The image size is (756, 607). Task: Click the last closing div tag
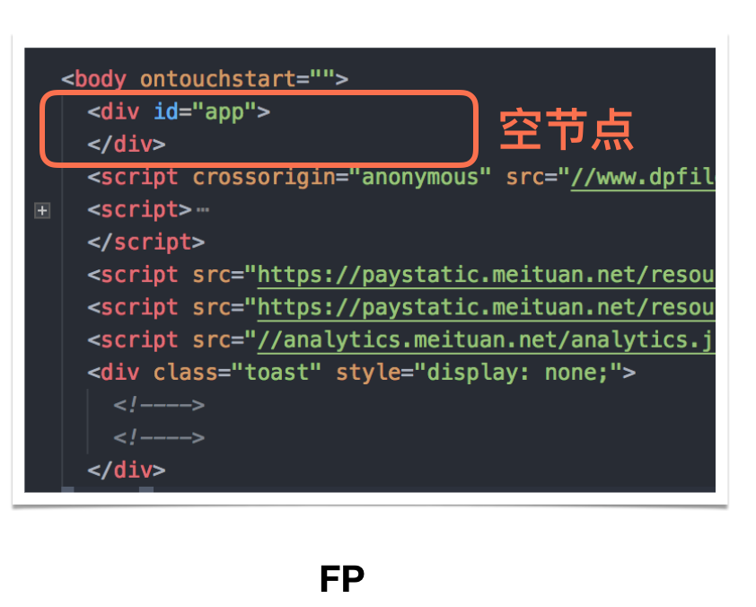click(x=127, y=471)
